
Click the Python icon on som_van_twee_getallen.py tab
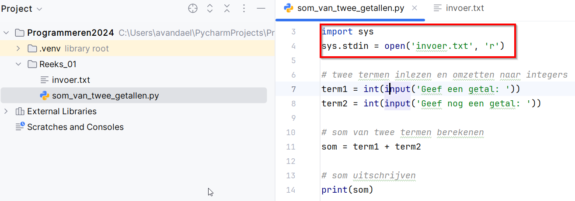(x=288, y=8)
